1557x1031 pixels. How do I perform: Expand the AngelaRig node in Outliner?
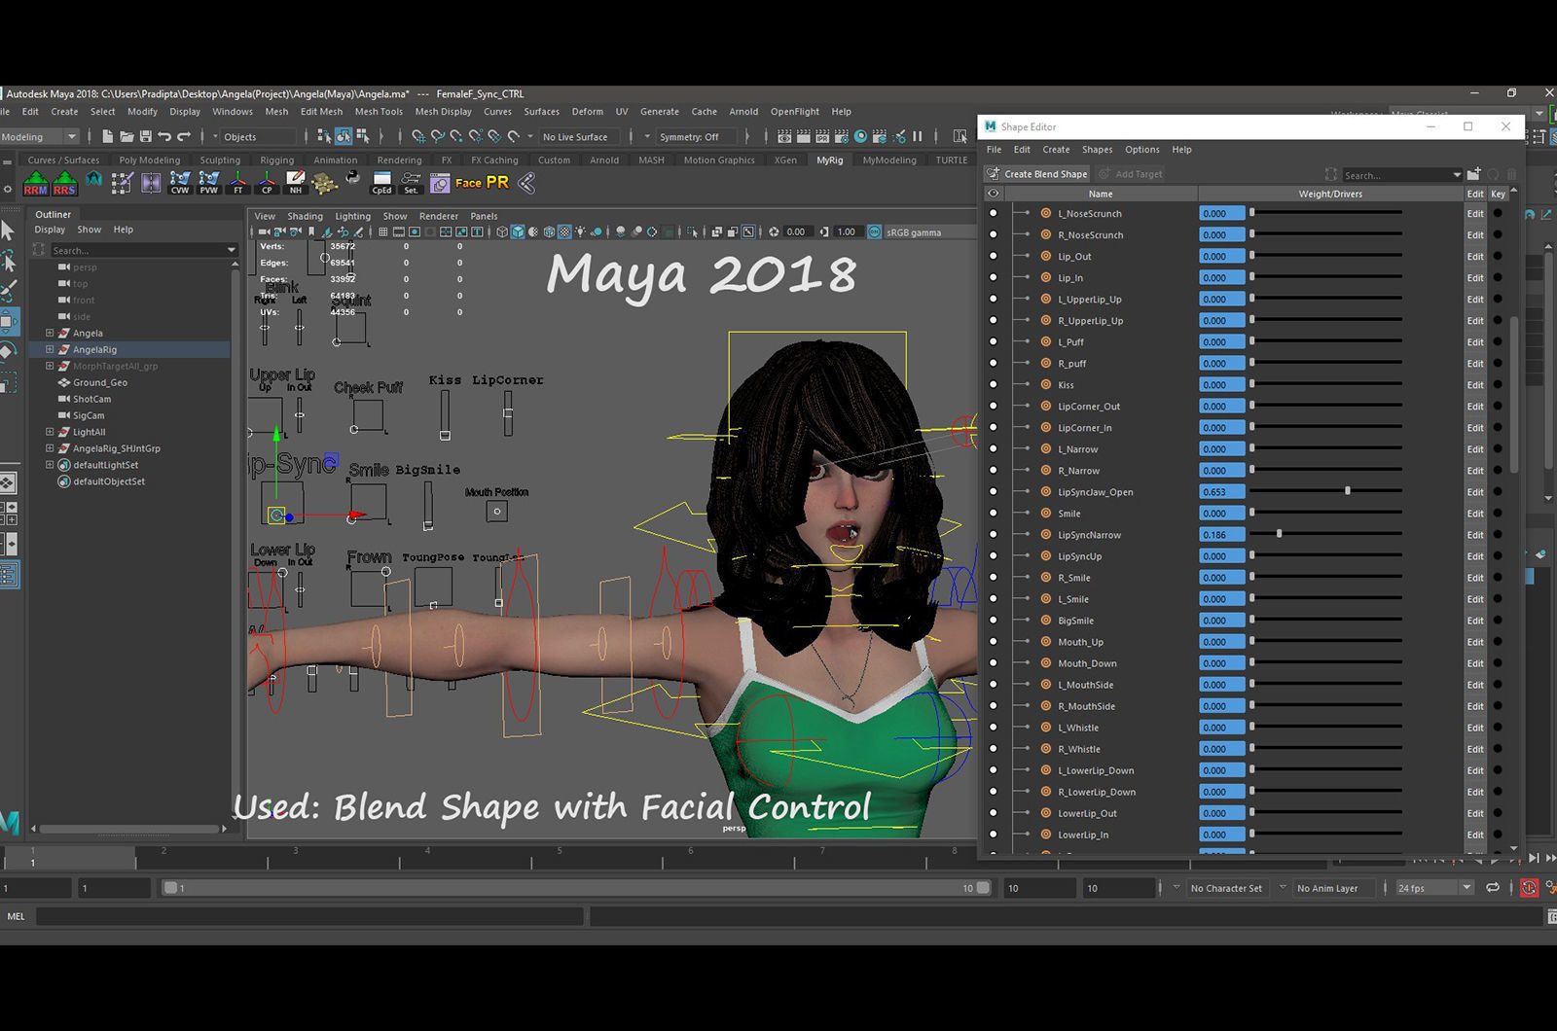click(x=50, y=349)
